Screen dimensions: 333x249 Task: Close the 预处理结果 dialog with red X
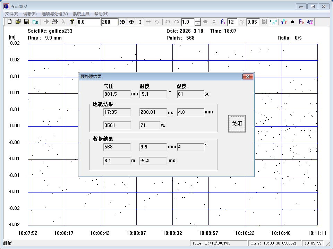coord(247,76)
